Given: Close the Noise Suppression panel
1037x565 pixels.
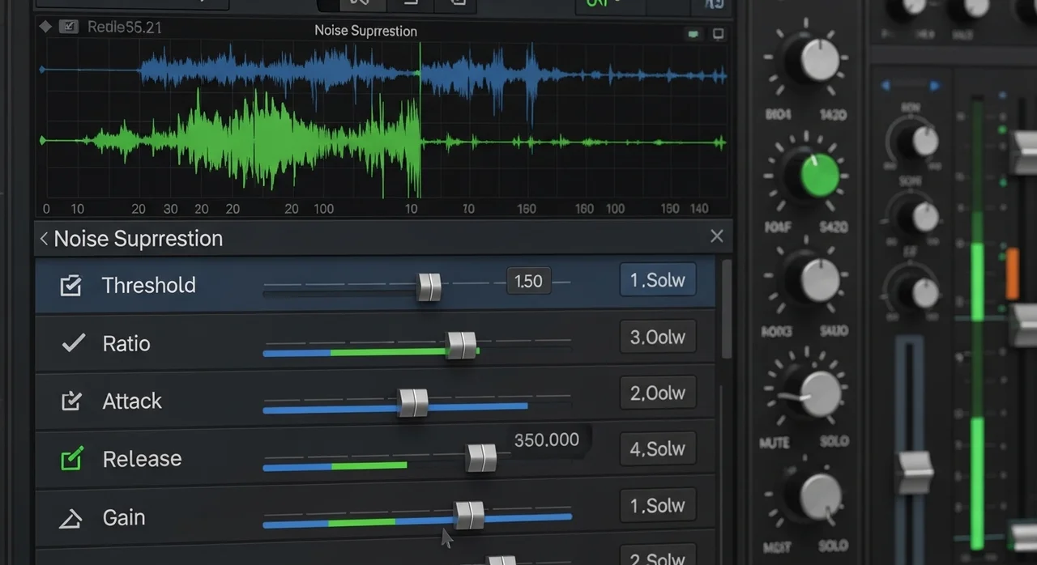Looking at the screenshot, I should tap(716, 236).
